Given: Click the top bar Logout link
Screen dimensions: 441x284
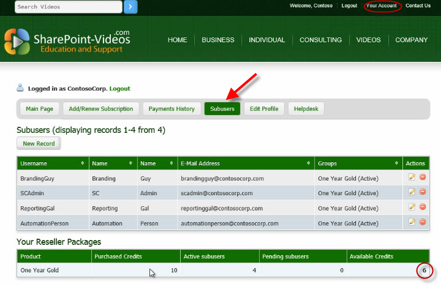Looking at the screenshot, I should 349,6.
